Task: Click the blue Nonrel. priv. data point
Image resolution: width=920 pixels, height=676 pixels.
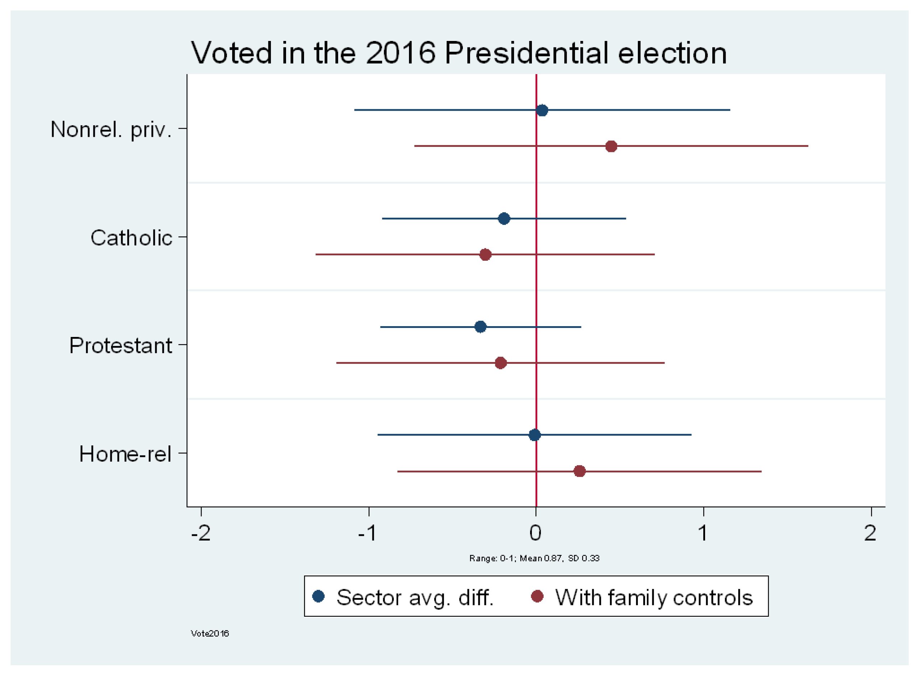Action: coord(542,111)
